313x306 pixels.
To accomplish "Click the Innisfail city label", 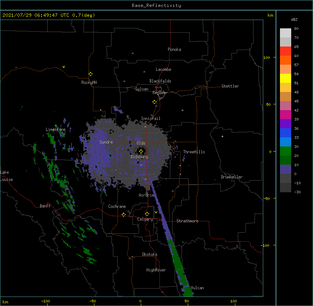I will [151, 118].
